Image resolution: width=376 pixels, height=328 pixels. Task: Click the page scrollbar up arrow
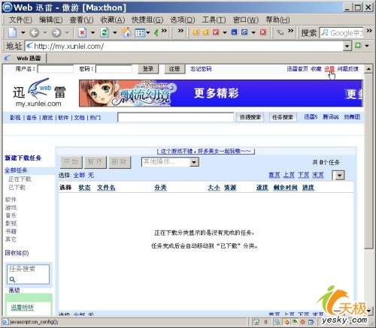[x=368, y=69]
